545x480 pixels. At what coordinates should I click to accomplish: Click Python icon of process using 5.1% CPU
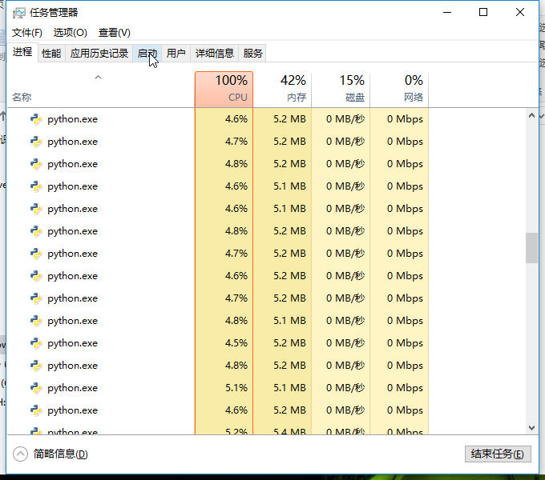coord(35,388)
